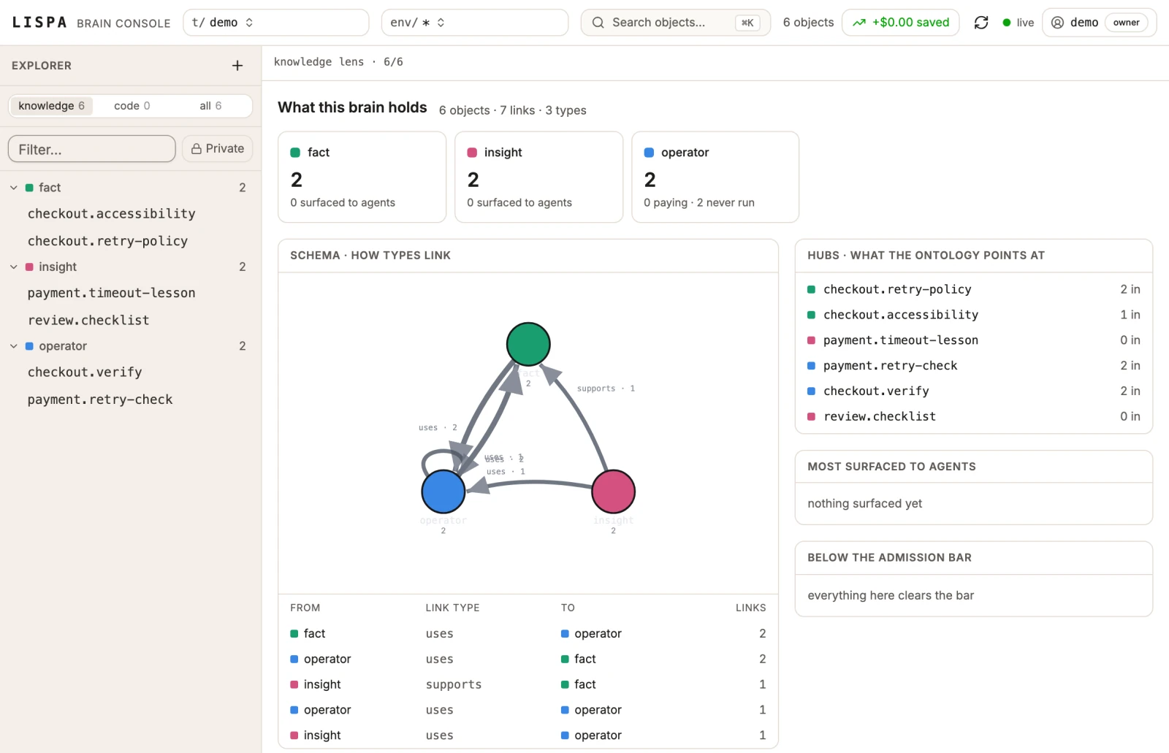Screen dimensions: 1169x753
Task: Open the operator type summary card
Action: point(715,177)
